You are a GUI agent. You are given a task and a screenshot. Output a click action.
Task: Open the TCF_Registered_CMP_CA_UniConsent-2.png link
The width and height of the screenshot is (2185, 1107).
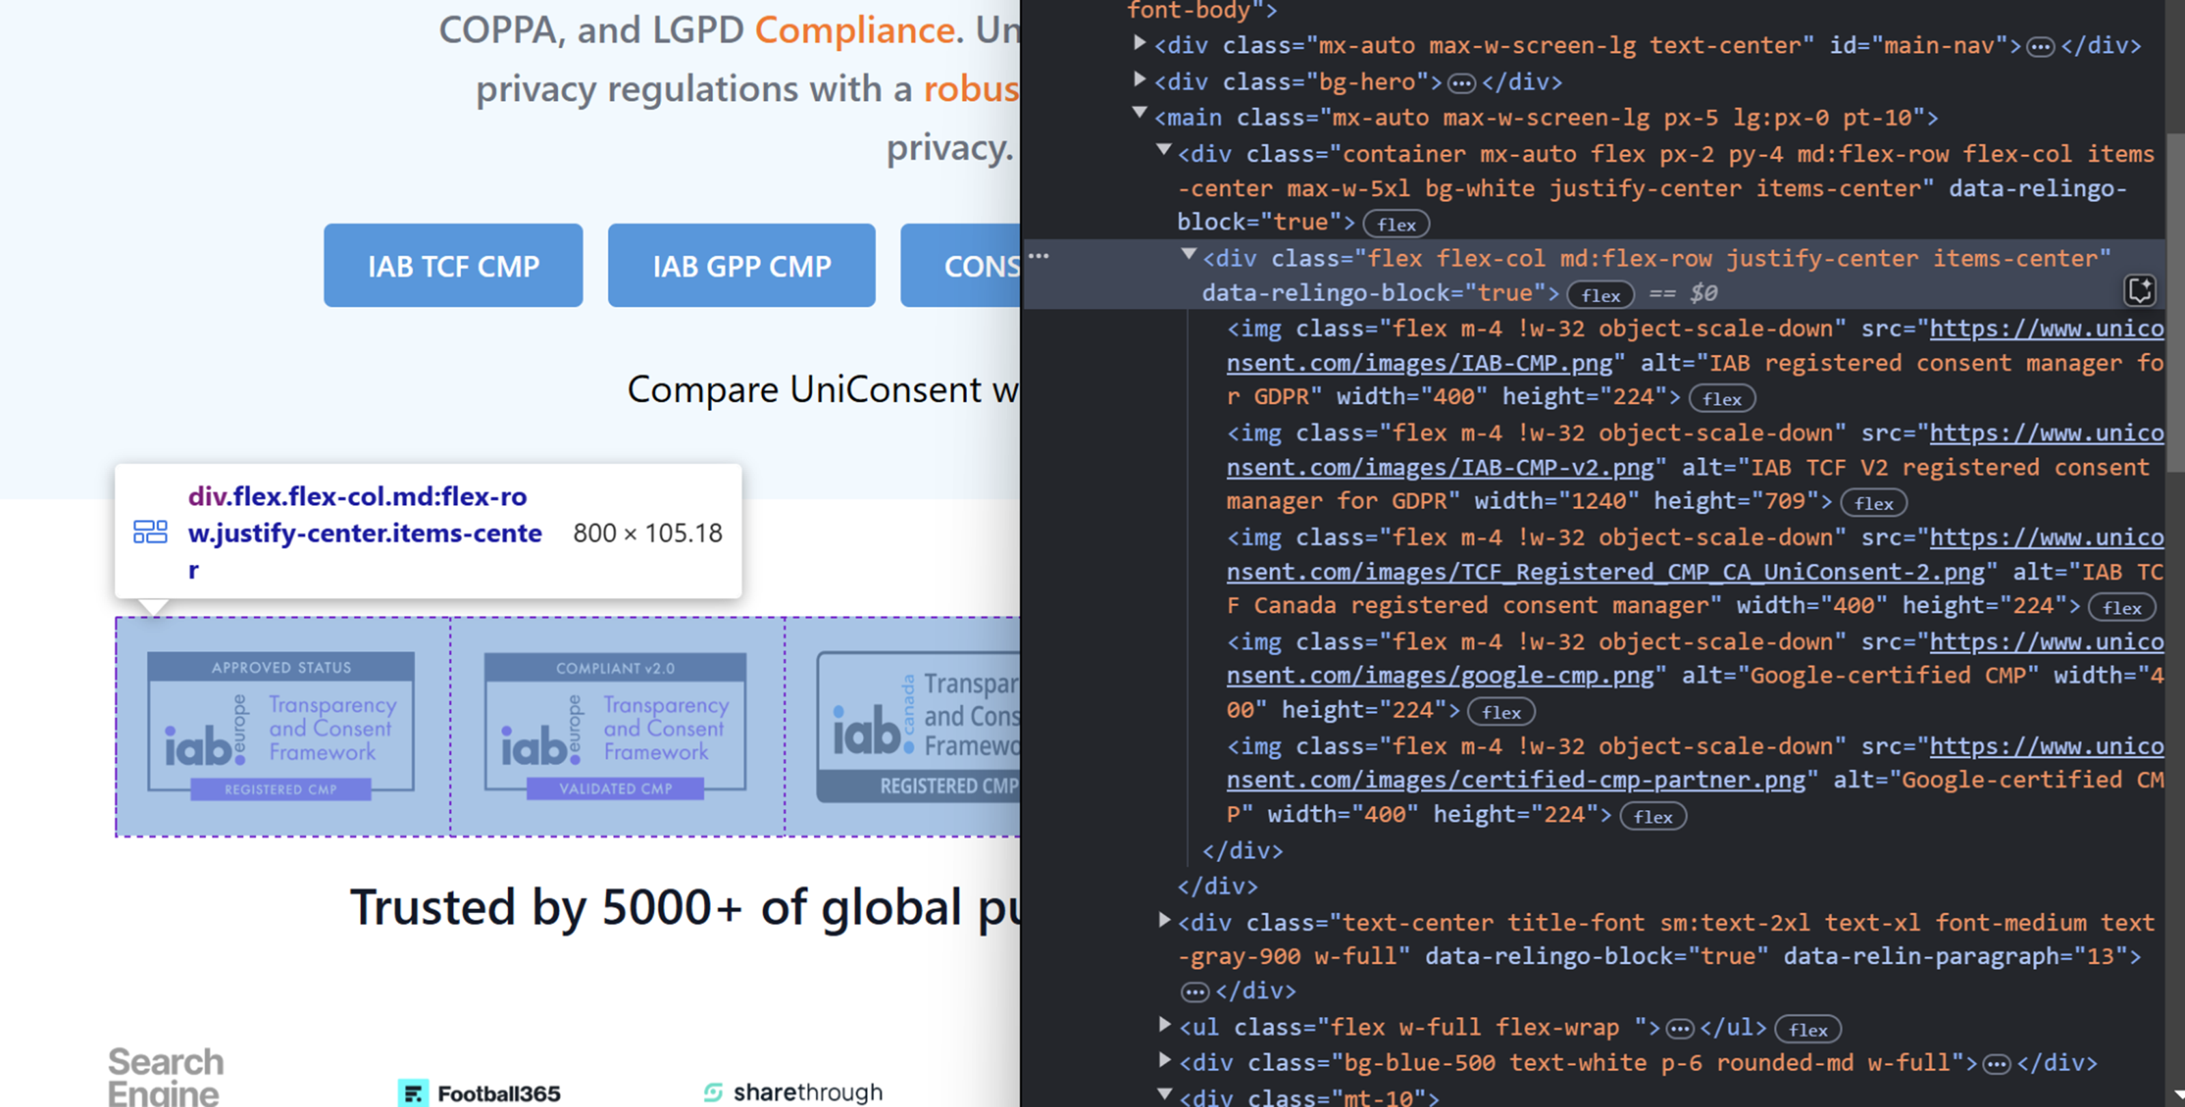click(1606, 571)
